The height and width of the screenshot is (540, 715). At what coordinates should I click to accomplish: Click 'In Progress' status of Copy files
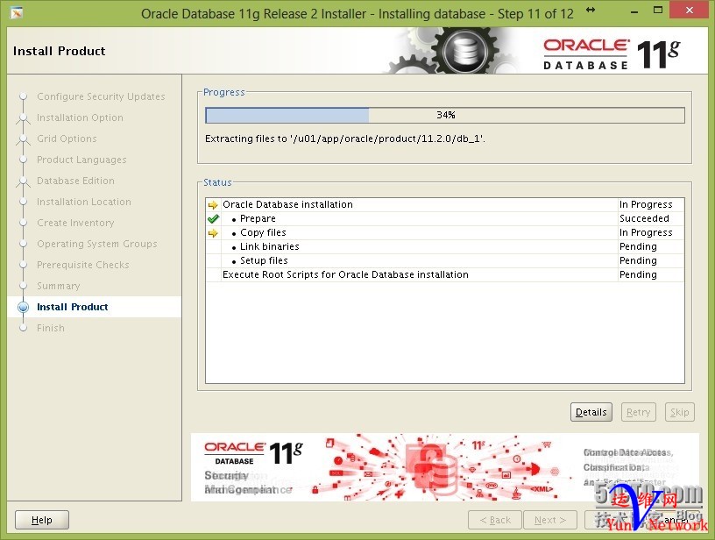(x=646, y=232)
